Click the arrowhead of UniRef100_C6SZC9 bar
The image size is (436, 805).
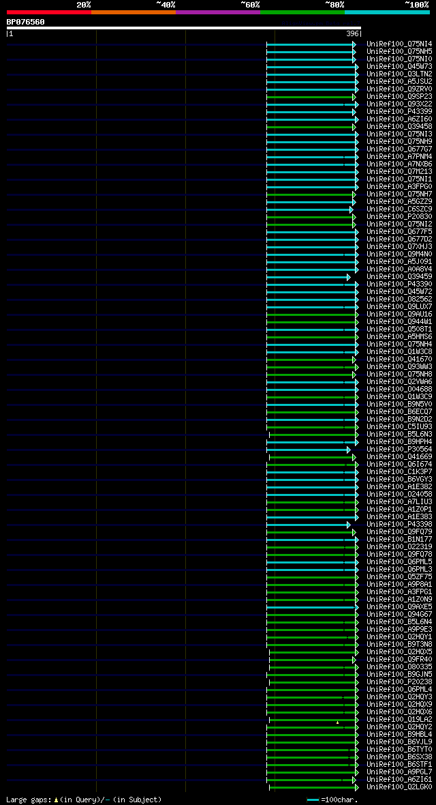coord(352,209)
